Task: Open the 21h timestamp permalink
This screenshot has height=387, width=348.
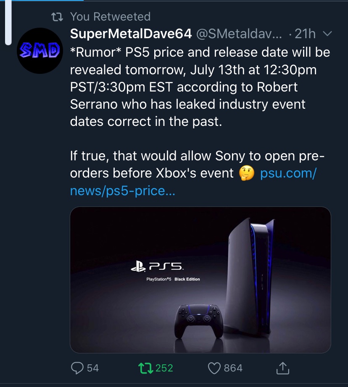Action: tap(305, 34)
